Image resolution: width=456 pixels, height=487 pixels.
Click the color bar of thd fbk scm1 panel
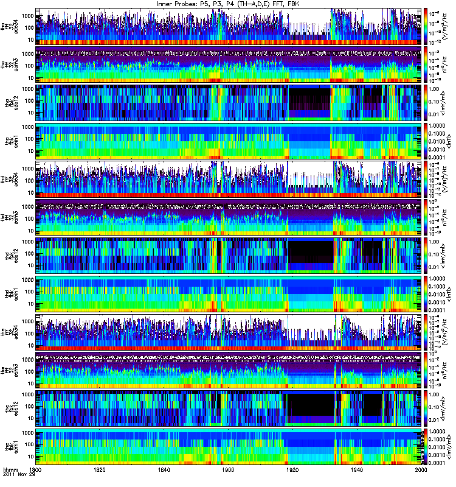point(426,294)
